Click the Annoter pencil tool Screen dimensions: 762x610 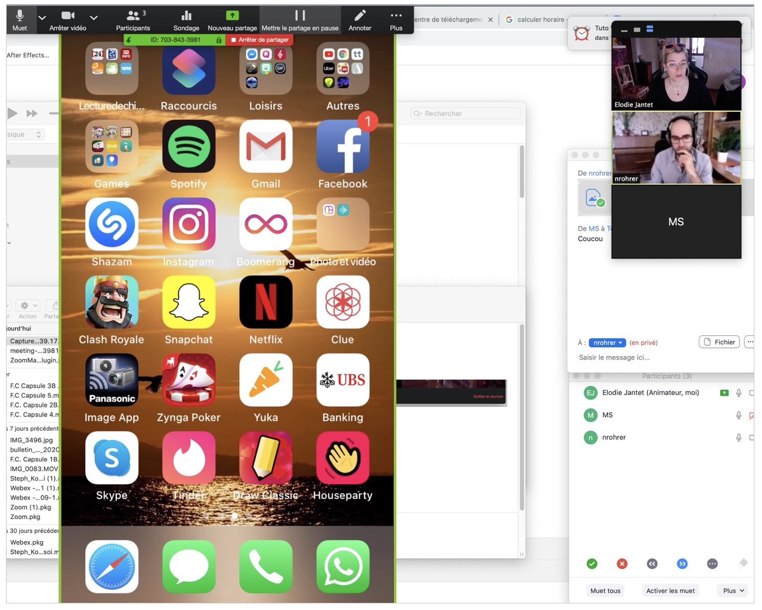click(x=360, y=20)
